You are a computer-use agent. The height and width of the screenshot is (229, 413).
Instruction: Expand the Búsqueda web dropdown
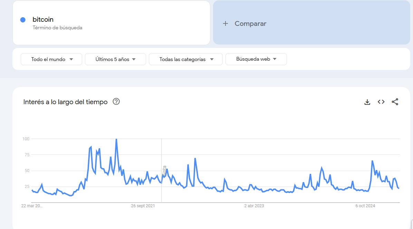256,59
